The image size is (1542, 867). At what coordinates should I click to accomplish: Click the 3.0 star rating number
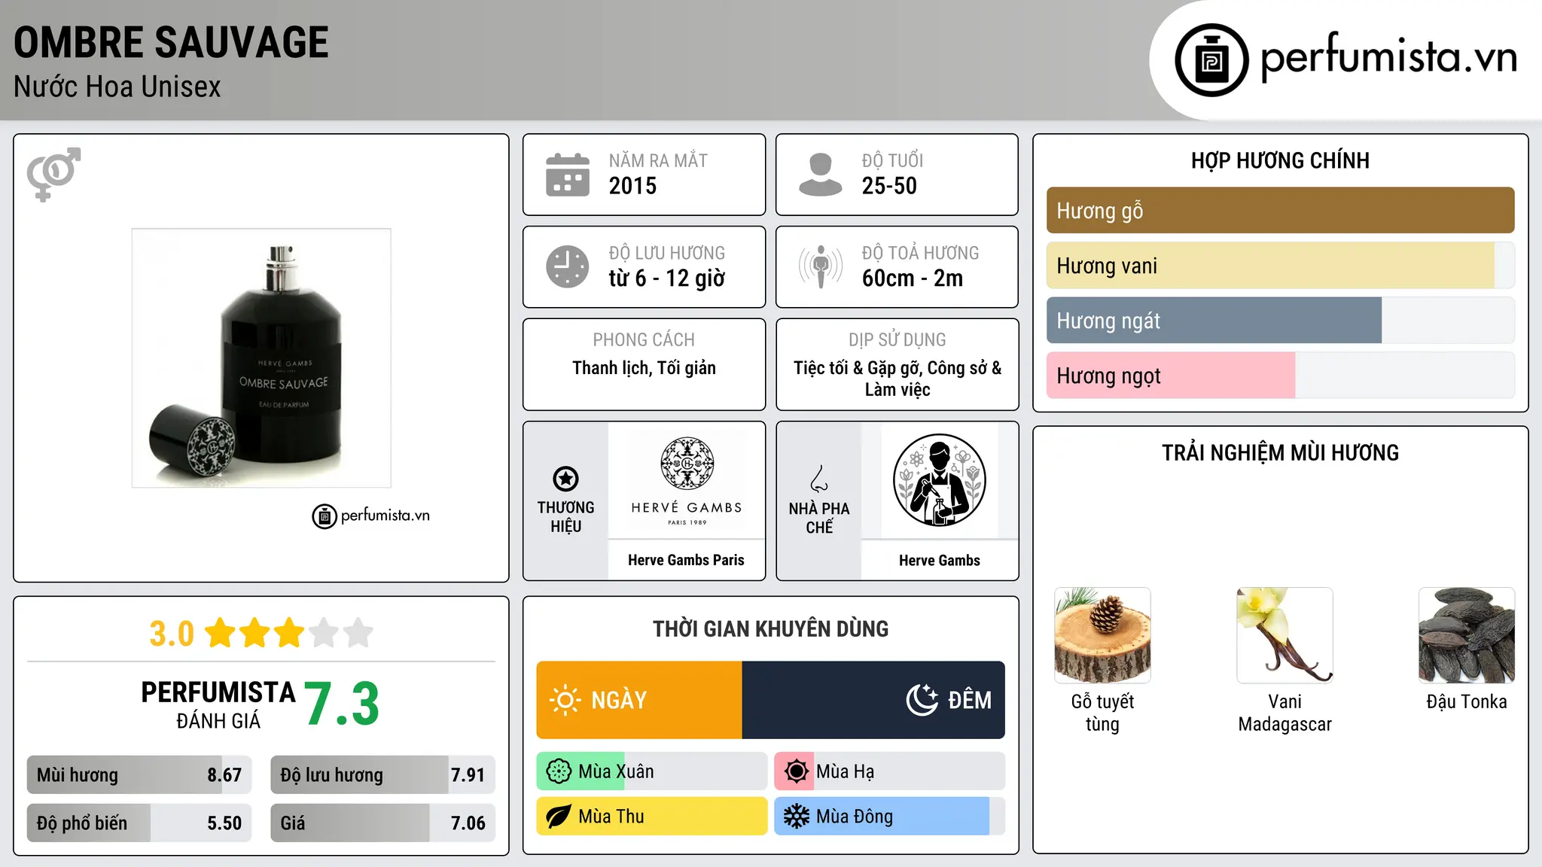172,634
